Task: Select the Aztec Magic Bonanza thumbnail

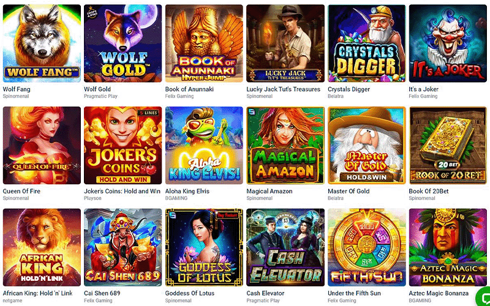Action: tap(448, 248)
